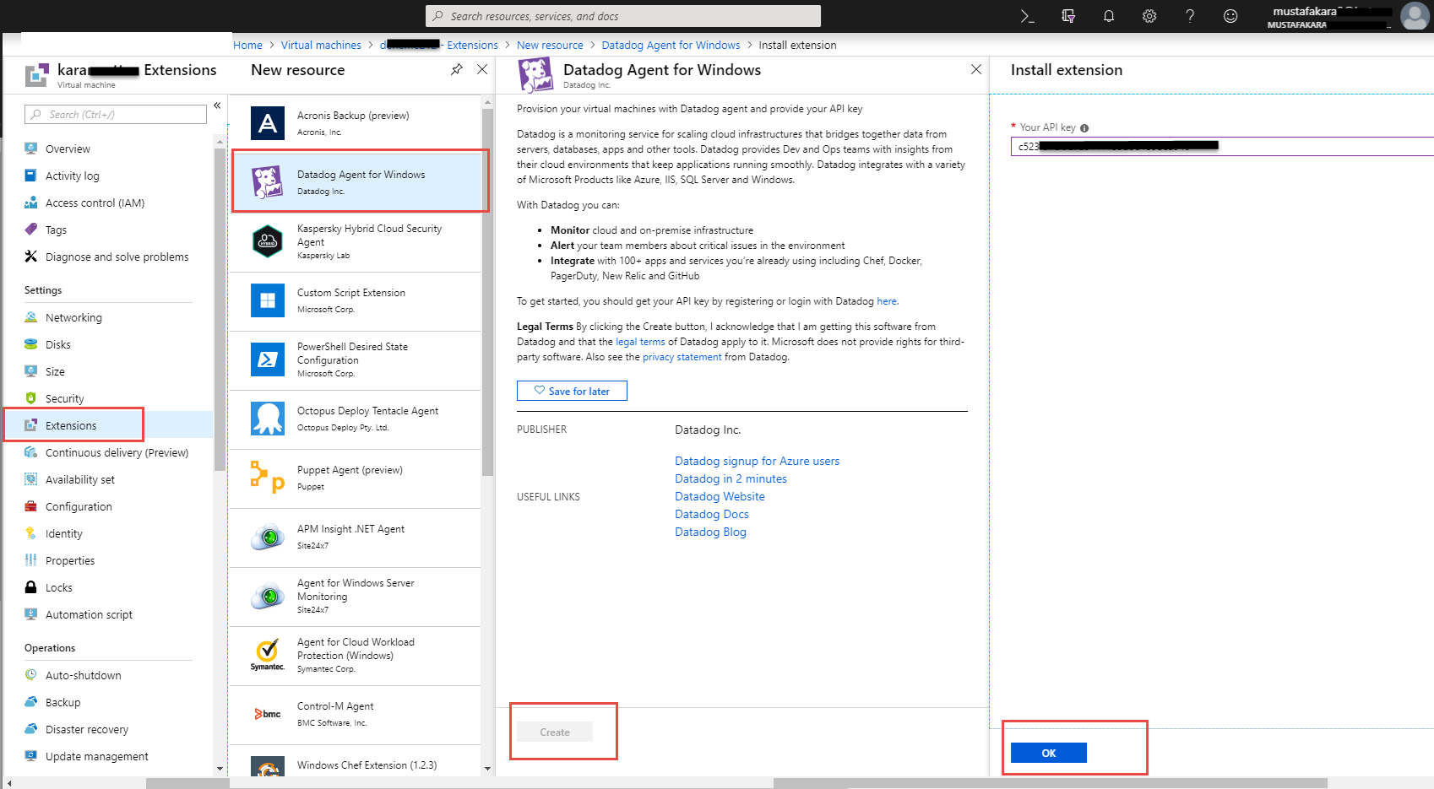Open Backup in Operations
Image resolution: width=1434 pixels, height=789 pixels.
62,702
